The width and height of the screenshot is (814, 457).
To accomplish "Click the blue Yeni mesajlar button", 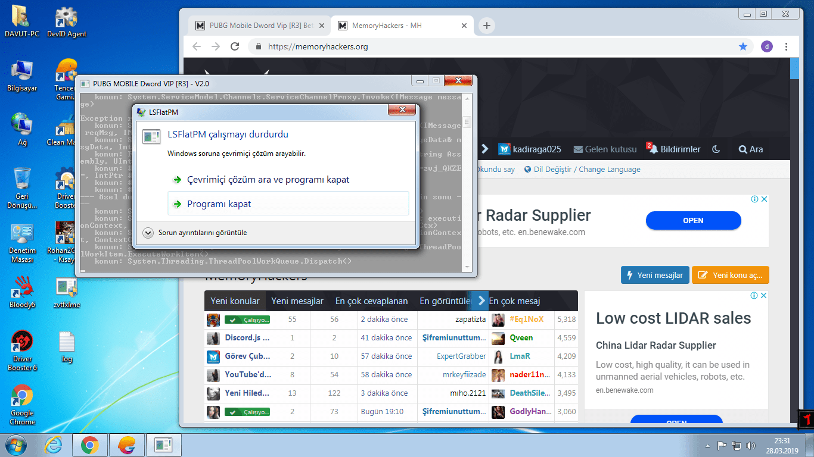I will [655, 275].
